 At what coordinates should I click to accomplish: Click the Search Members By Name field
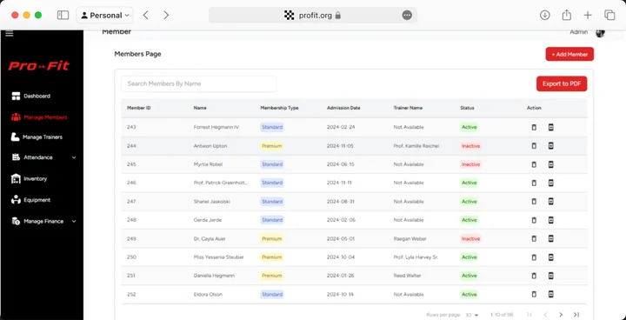click(x=199, y=83)
